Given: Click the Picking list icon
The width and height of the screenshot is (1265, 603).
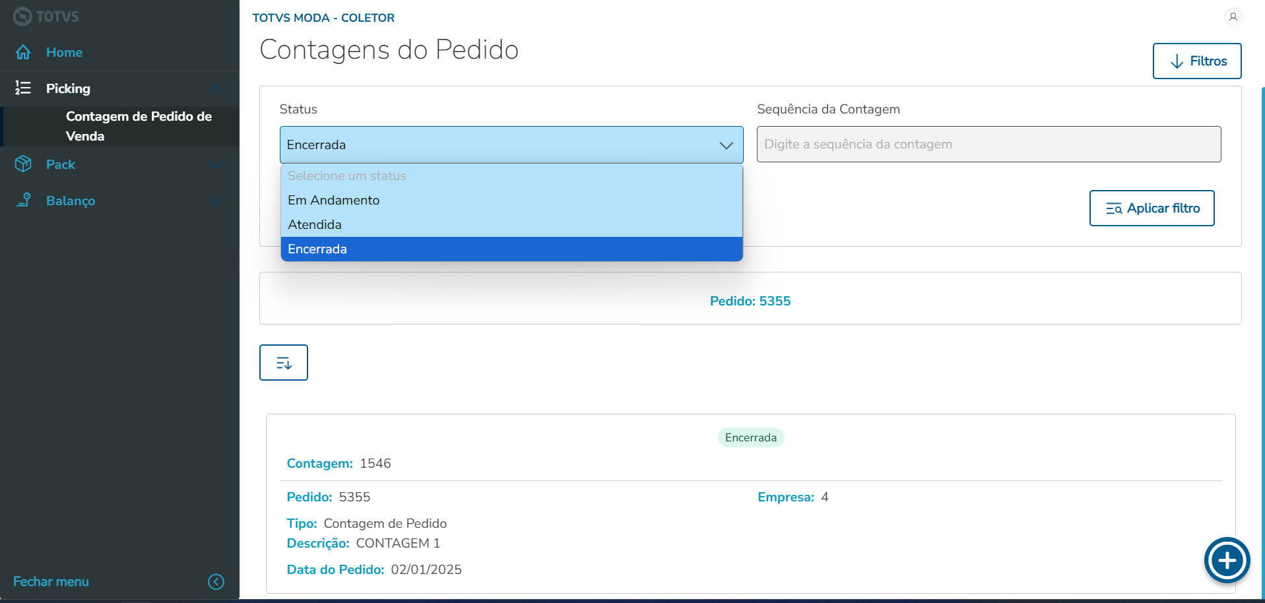Looking at the screenshot, I should [23, 88].
